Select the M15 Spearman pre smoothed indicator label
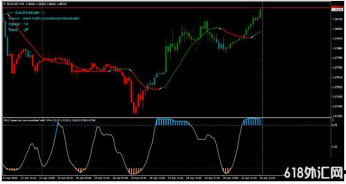 pos(50,120)
